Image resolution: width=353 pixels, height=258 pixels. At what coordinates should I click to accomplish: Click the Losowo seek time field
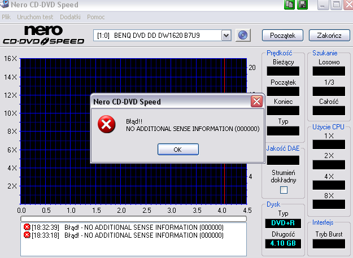[329, 71]
